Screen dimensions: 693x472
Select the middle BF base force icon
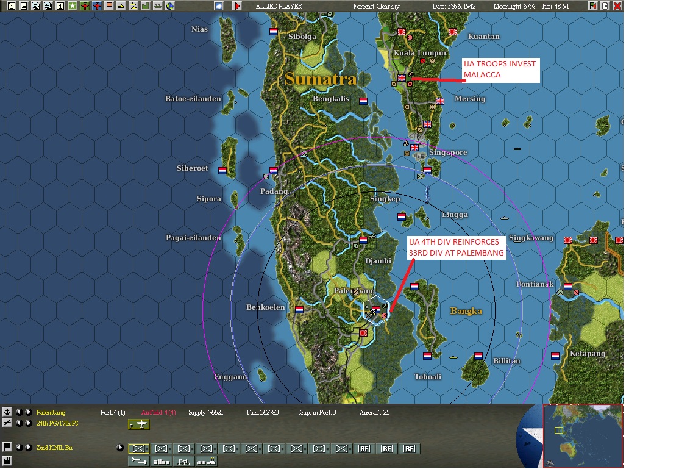(386, 449)
